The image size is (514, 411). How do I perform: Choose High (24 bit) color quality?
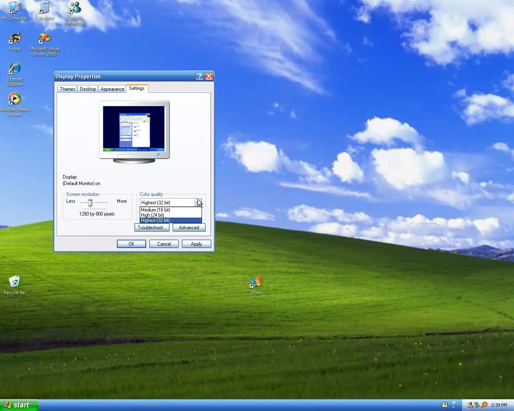coord(171,215)
